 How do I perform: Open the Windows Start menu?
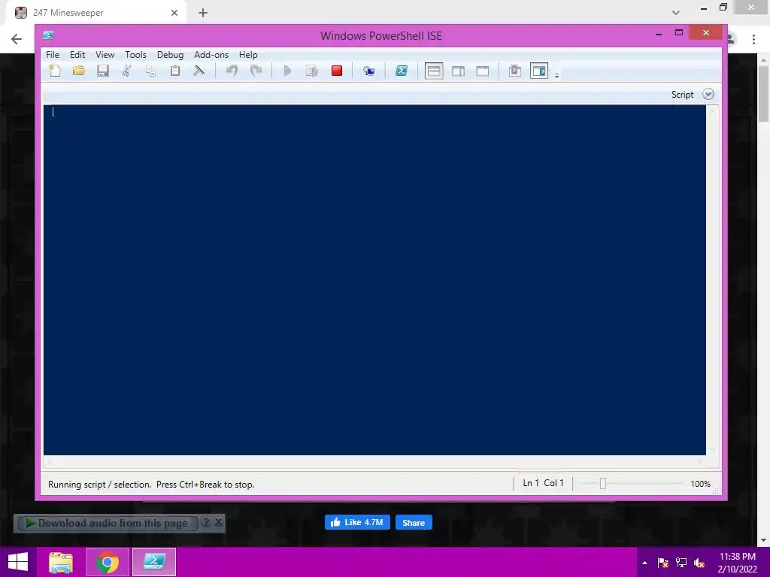(x=18, y=562)
